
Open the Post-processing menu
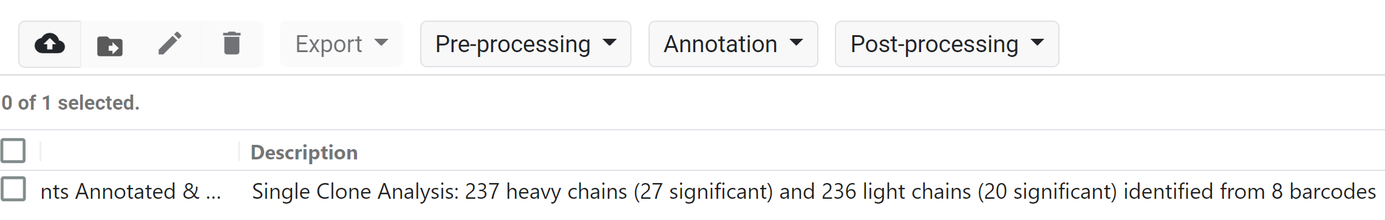point(947,44)
